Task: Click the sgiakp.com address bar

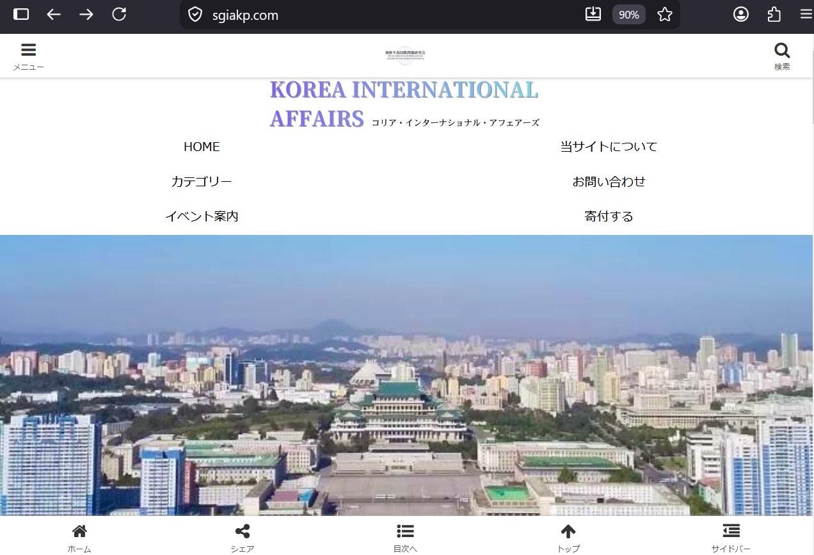Action: (384, 15)
